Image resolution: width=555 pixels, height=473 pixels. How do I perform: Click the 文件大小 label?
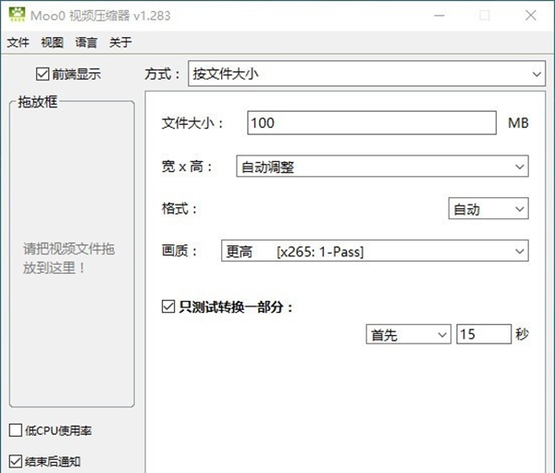[192, 123]
